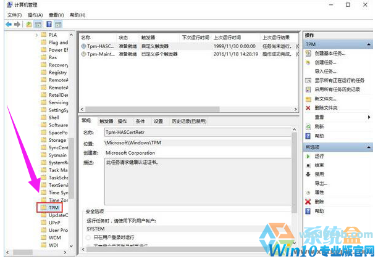
Task: Toggle the action pane toolbar icon
Action: [58, 24]
